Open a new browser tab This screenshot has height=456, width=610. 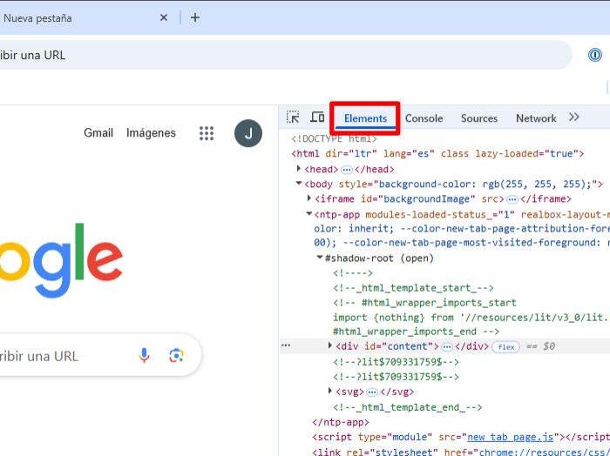tap(194, 17)
